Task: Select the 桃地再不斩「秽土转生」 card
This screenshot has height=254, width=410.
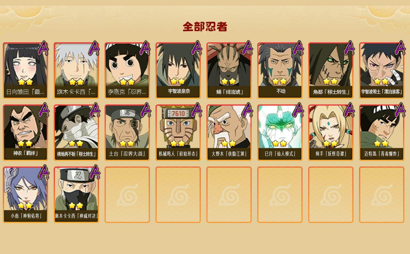Action: point(76,133)
